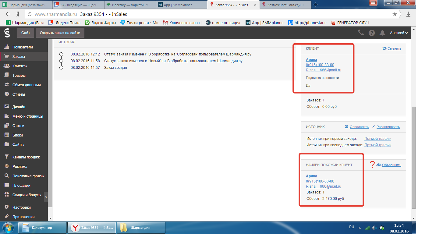Click volume icon in system tray
The width and height of the screenshot is (422, 234).
(374, 228)
